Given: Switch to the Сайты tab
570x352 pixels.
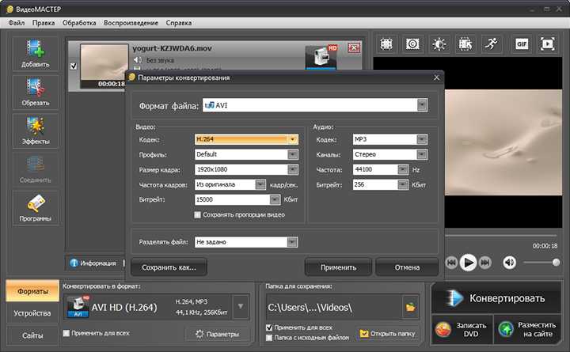Looking at the screenshot, I should 32,335.
